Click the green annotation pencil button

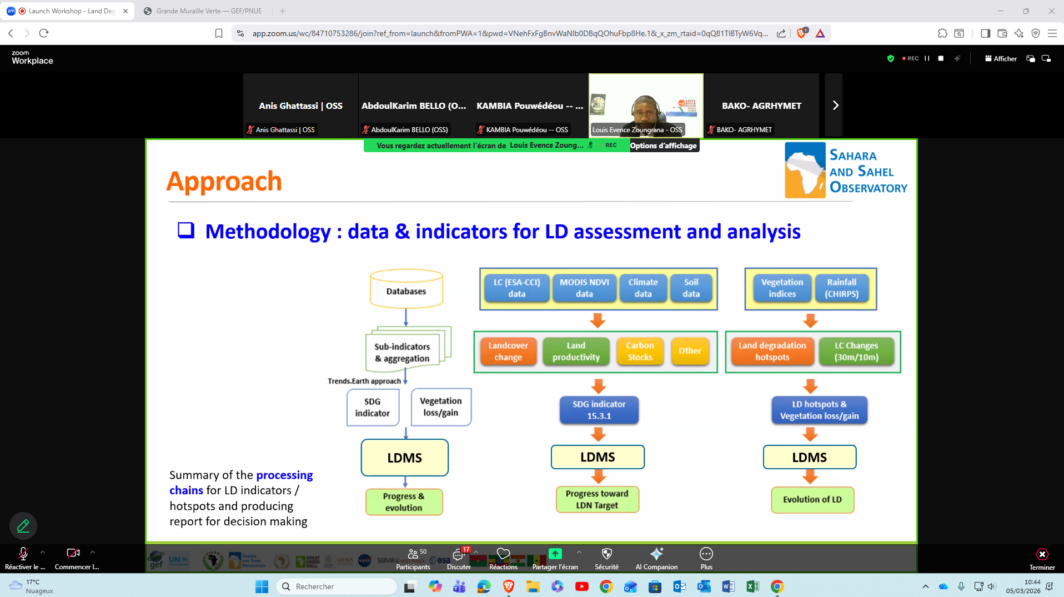[23, 525]
